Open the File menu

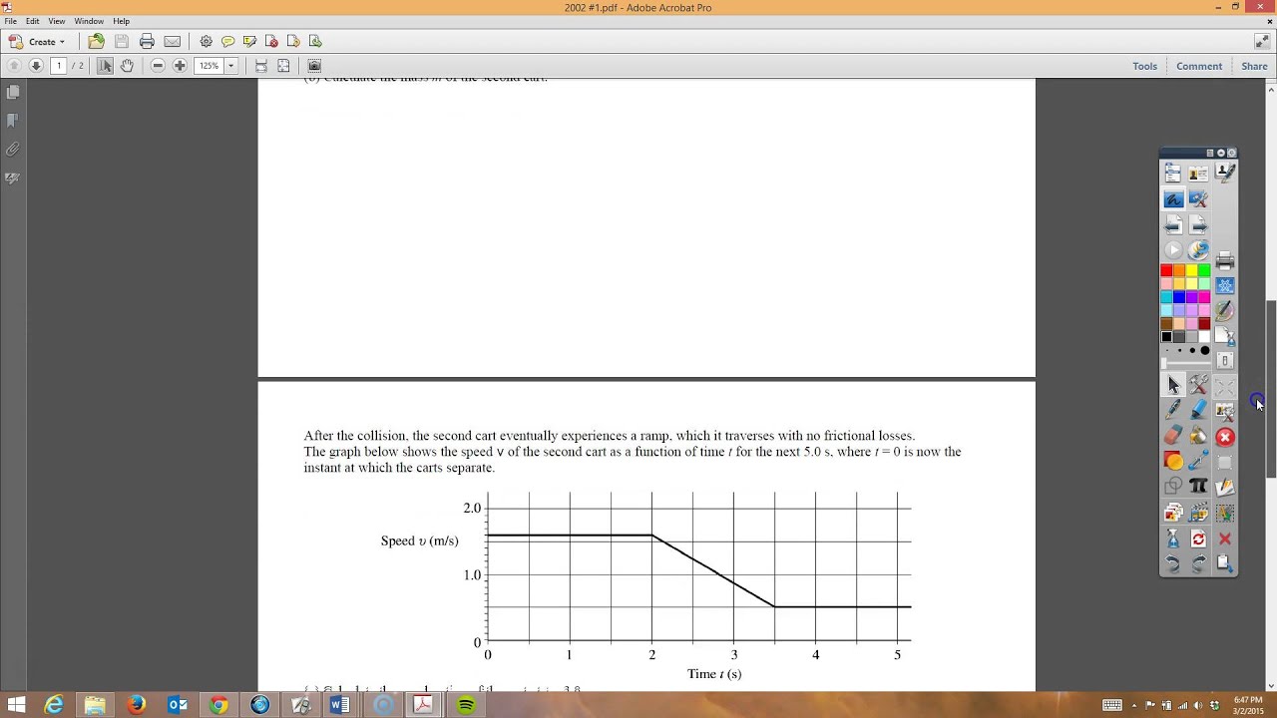(10, 21)
